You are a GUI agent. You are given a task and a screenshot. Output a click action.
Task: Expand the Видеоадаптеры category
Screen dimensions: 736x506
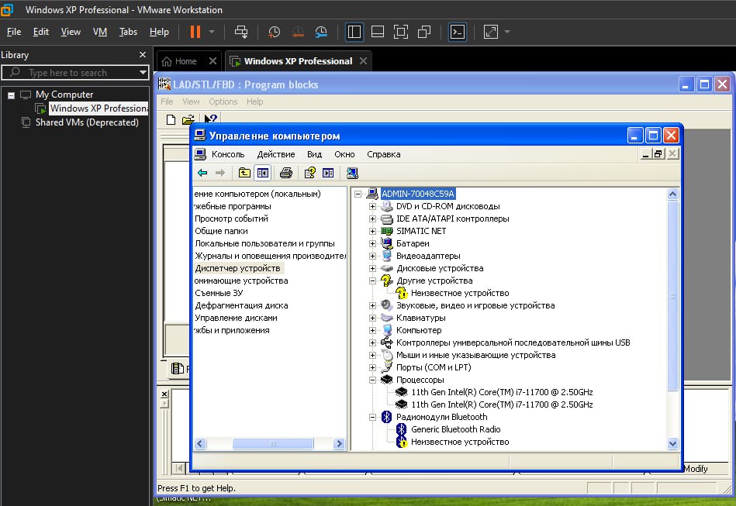click(x=373, y=256)
